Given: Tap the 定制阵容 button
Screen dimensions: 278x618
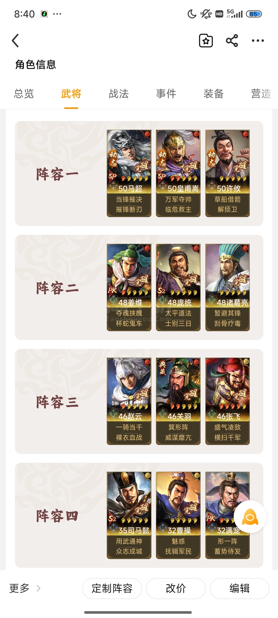Looking at the screenshot, I should pos(112,588).
